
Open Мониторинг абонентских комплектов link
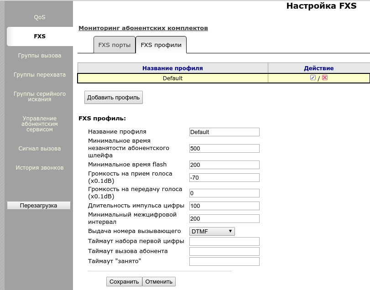point(143,28)
